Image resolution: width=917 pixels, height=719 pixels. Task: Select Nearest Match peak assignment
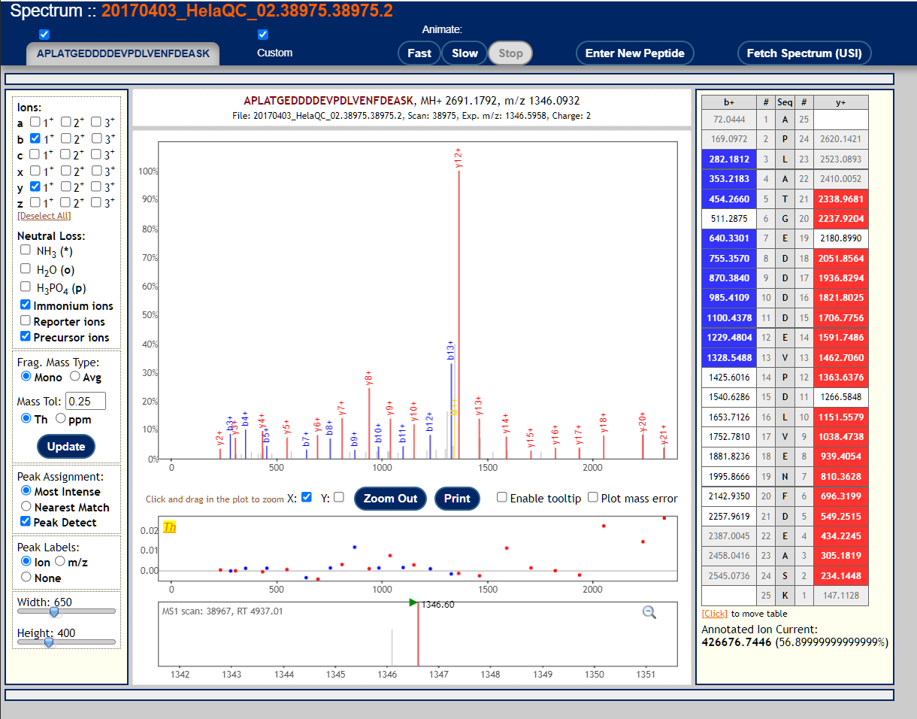click(x=26, y=506)
